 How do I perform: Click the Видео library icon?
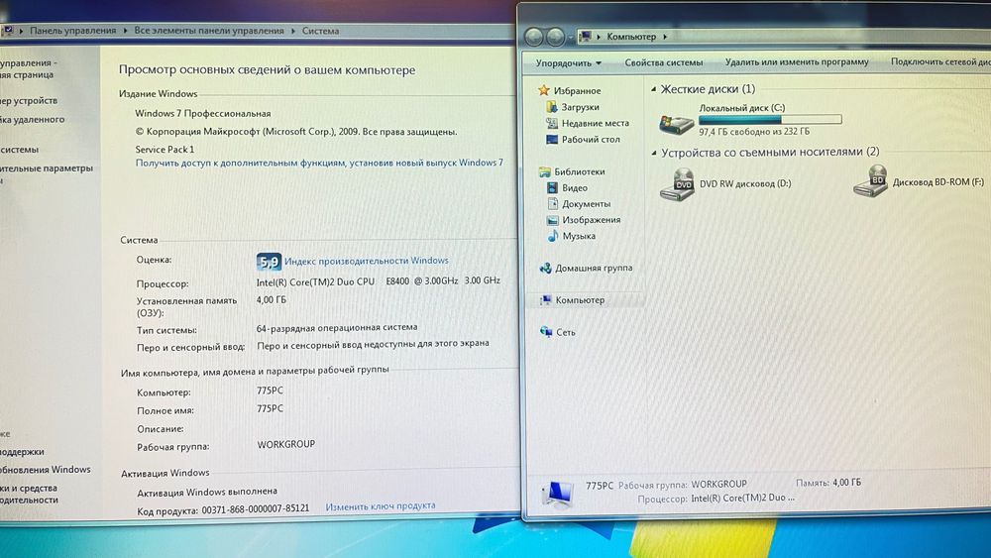(552, 187)
